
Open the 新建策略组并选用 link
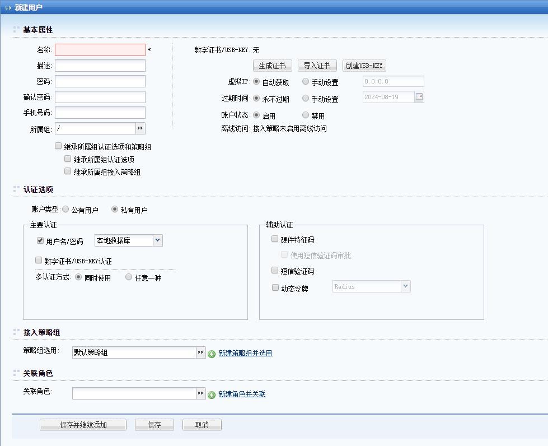[x=245, y=353]
